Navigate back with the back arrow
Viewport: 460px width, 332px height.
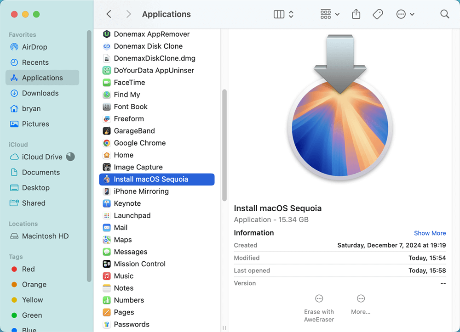pos(109,14)
